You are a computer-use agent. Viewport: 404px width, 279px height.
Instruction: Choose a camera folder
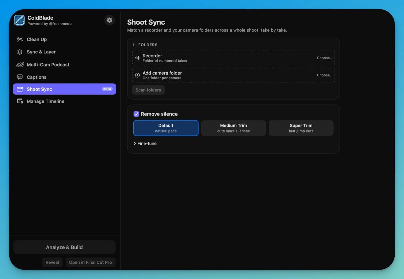[325, 75]
